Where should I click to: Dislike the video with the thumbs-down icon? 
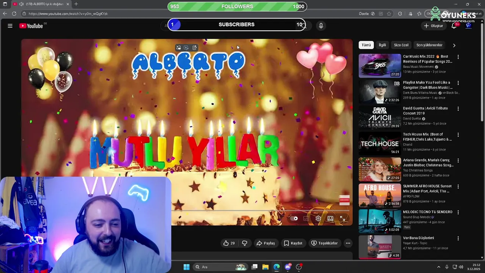click(x=245, y=243)
